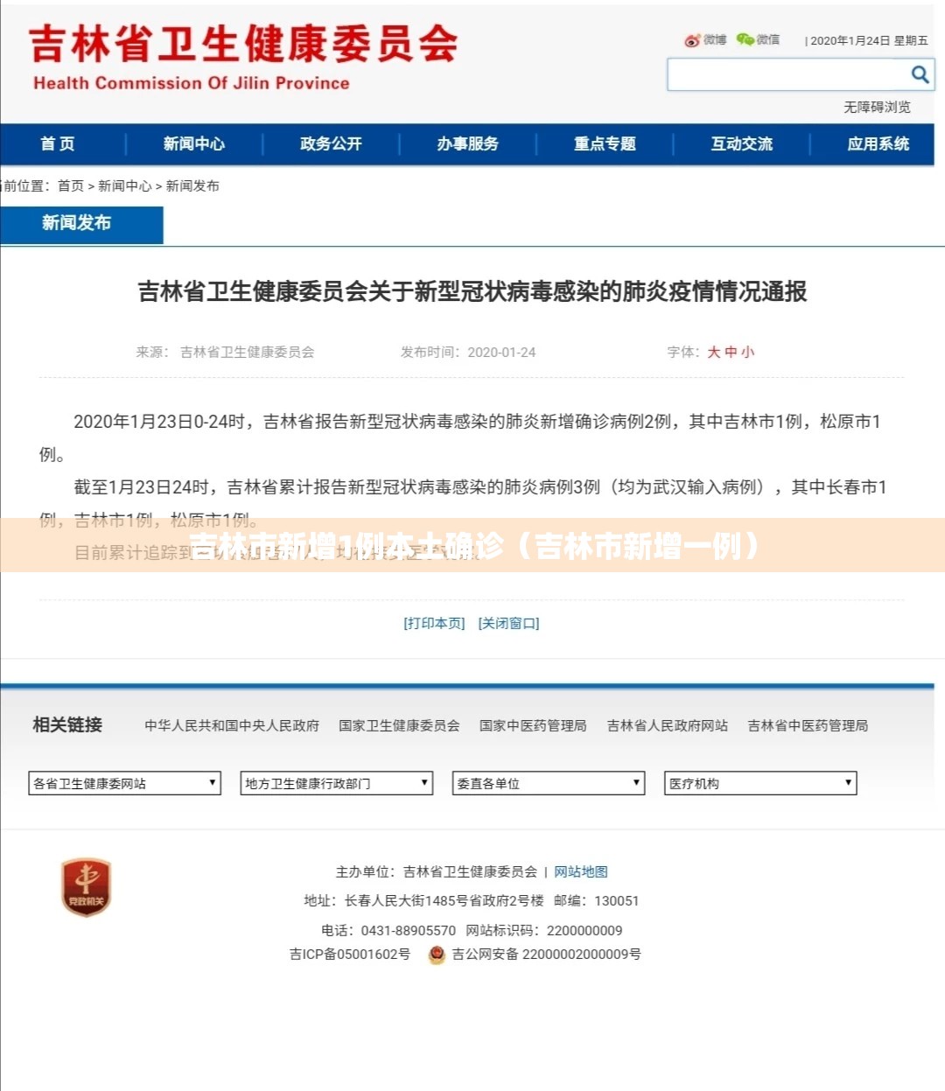Open 吉林省人民政府网站 related link
Screen dimensions: 945x1091
pyautogui.click(x=668, y=725)
